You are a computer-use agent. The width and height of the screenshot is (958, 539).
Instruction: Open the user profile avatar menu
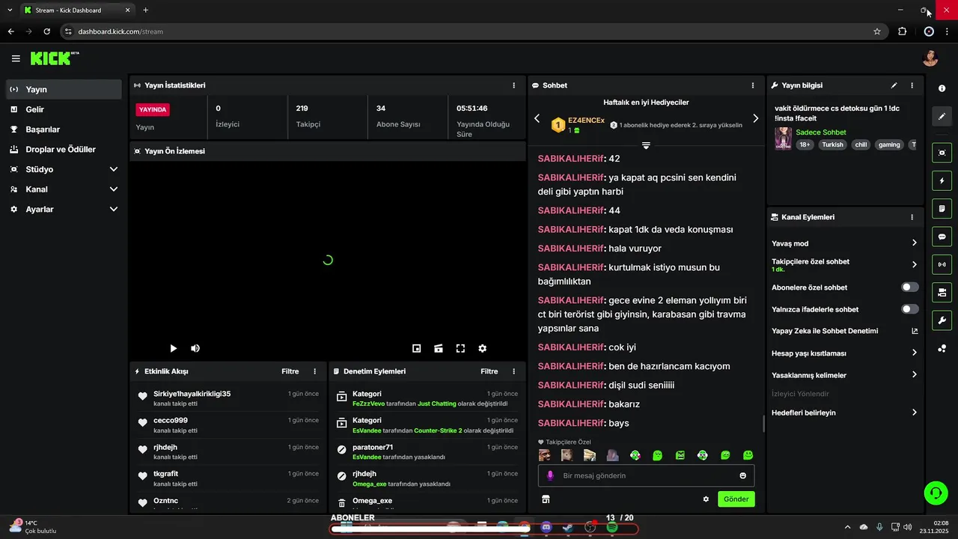[x=930, y=58]
